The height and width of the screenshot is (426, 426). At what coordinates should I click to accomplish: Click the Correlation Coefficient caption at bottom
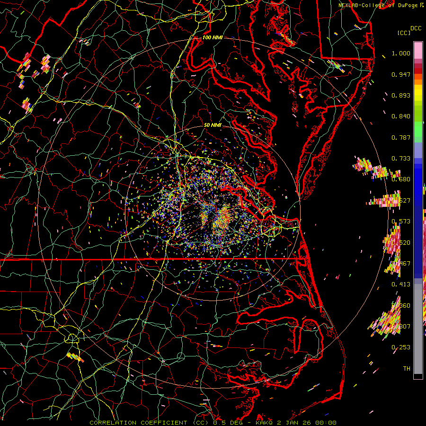213,423
